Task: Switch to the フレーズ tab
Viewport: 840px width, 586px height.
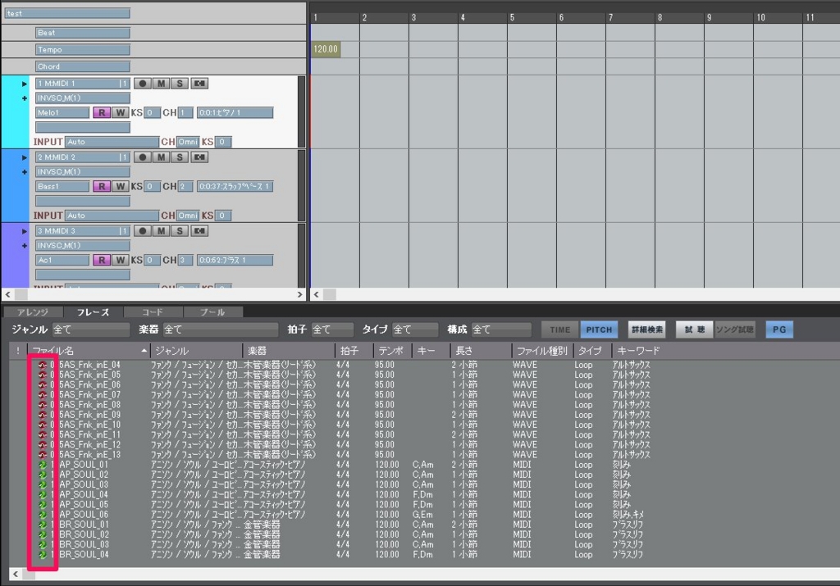Action: [x=94, y=312]
